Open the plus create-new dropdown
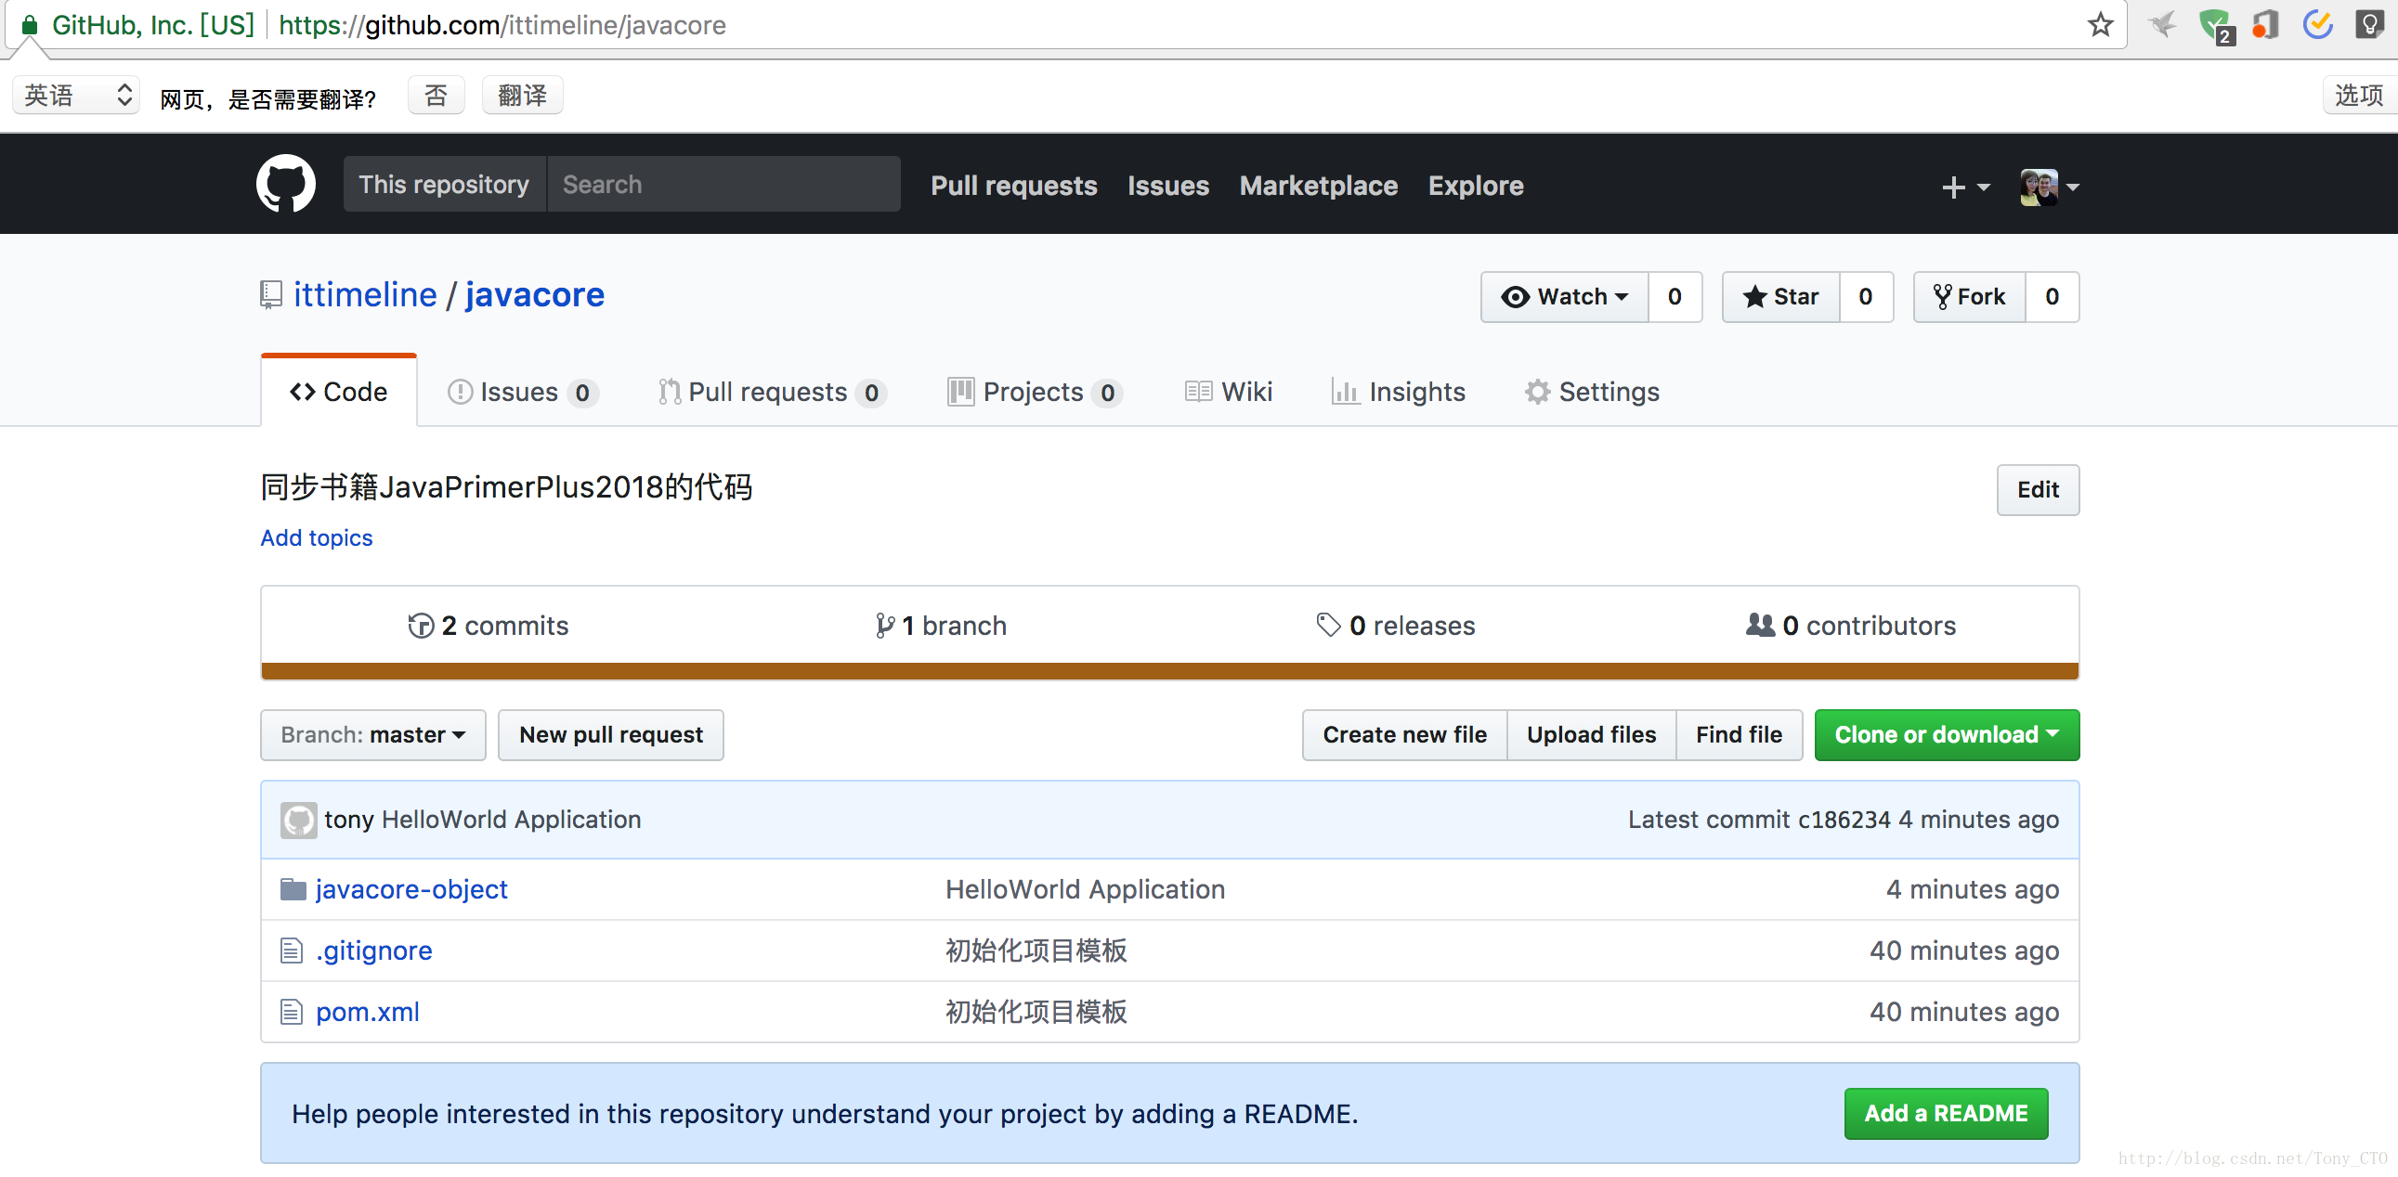 tap(1965, 187)
